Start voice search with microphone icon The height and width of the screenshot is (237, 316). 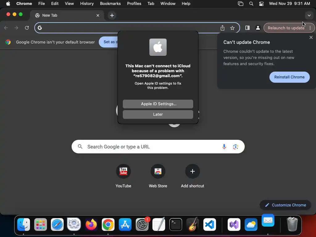pyautogui.click(x=224, y=147)
